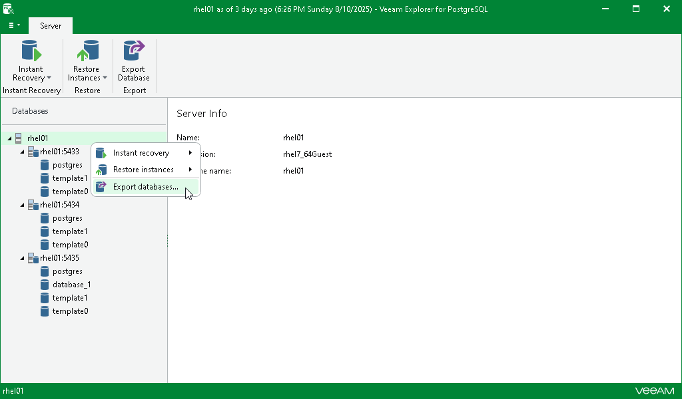Select template1 database under rhel01:5433
Screen dimensions: 682x399
pos(70,178)
